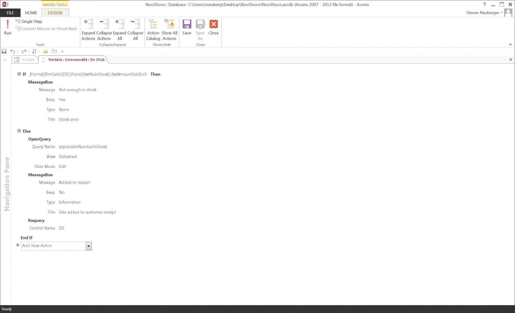515x313 pixels.
Task: Select the End If line
Action: click(x=26, y=238)
